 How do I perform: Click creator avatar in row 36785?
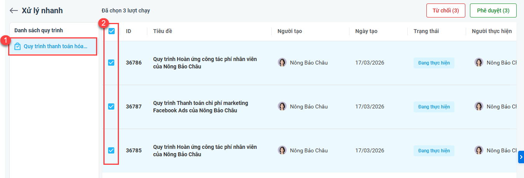(282, 150)
